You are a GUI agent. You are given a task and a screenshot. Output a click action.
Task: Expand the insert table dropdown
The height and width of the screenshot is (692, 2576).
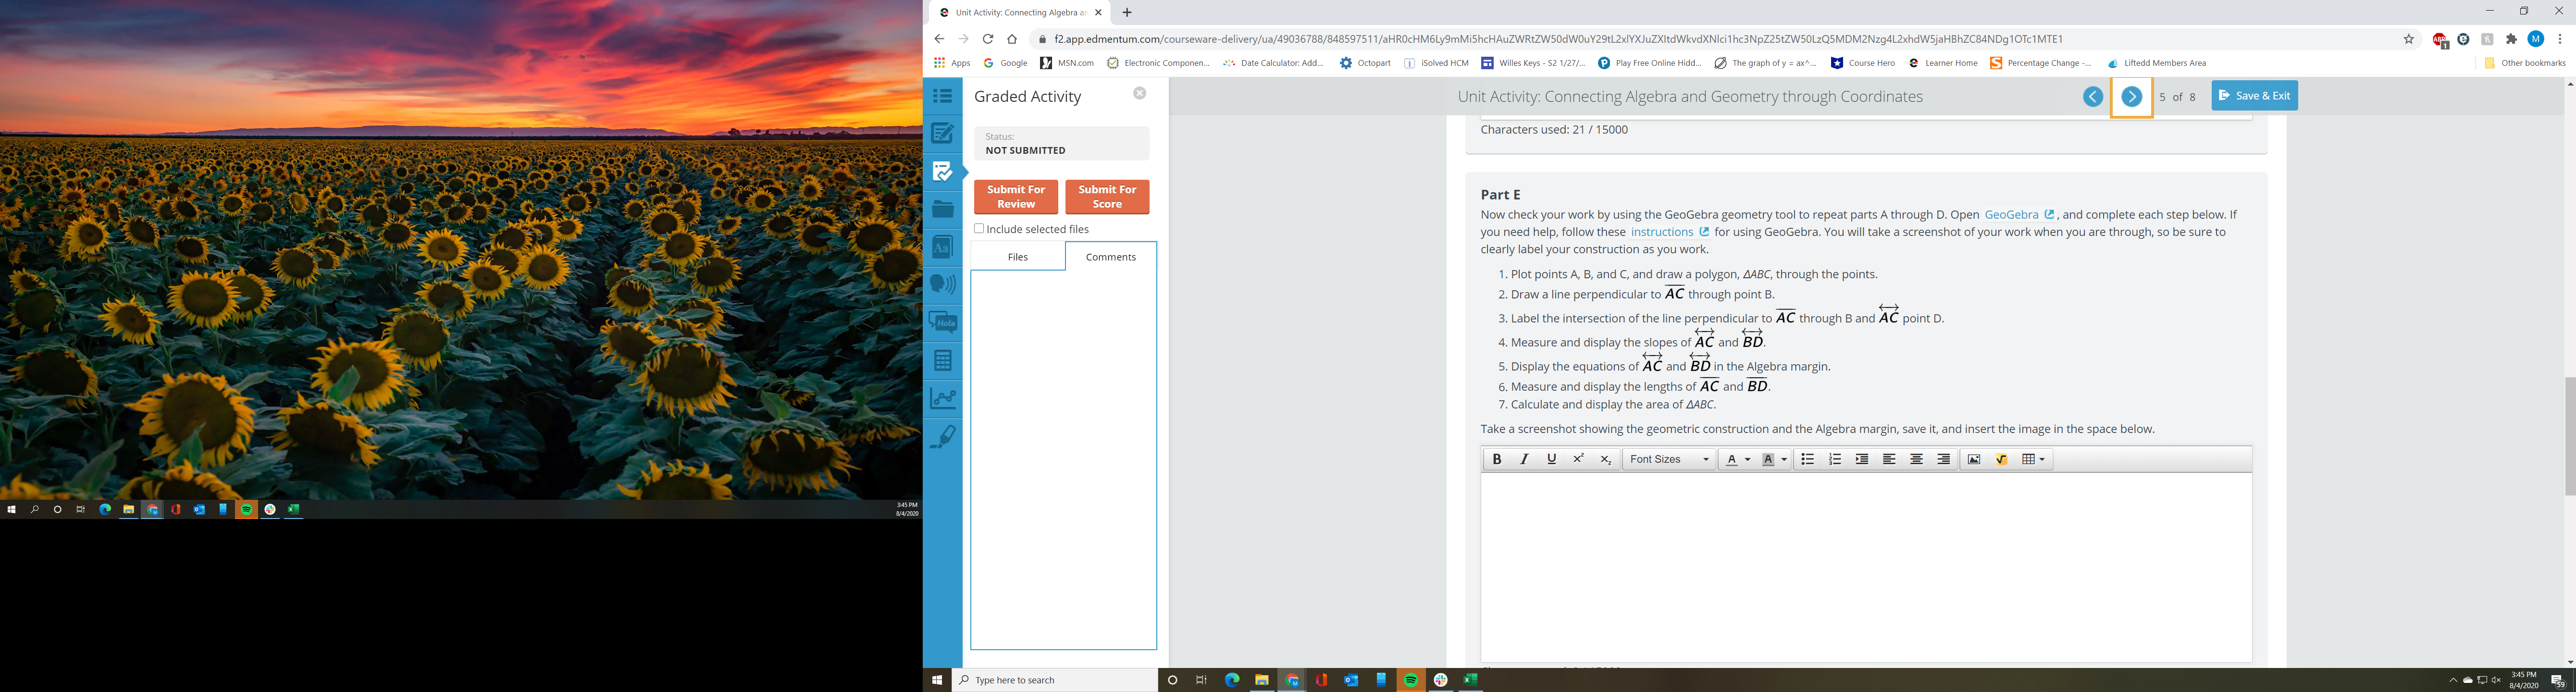click(2042, 459)
